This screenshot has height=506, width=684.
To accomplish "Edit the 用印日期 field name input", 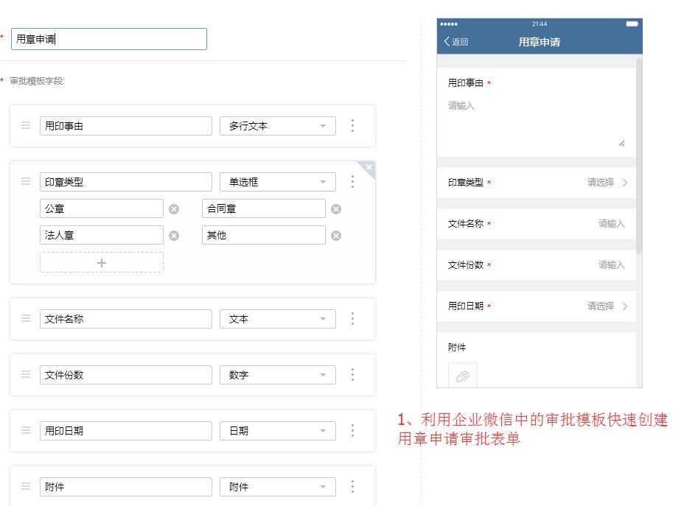I will pyautogui.click(x=125, y=431).
